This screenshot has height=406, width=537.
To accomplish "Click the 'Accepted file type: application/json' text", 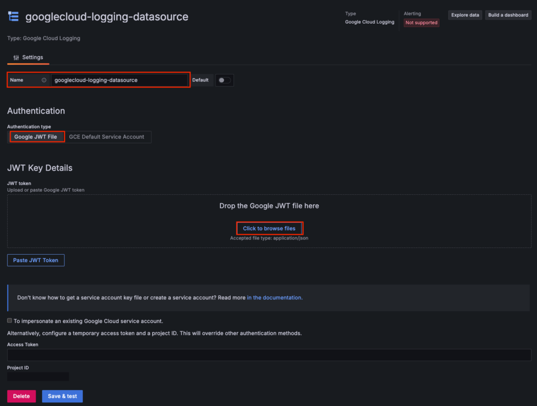I will click(269, 238).
